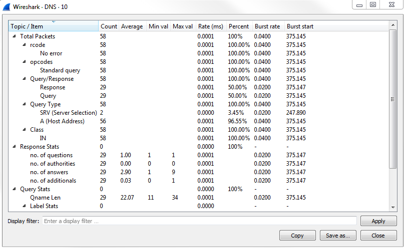Select the rcode label

pyautogui.click(x=38, y=45)
